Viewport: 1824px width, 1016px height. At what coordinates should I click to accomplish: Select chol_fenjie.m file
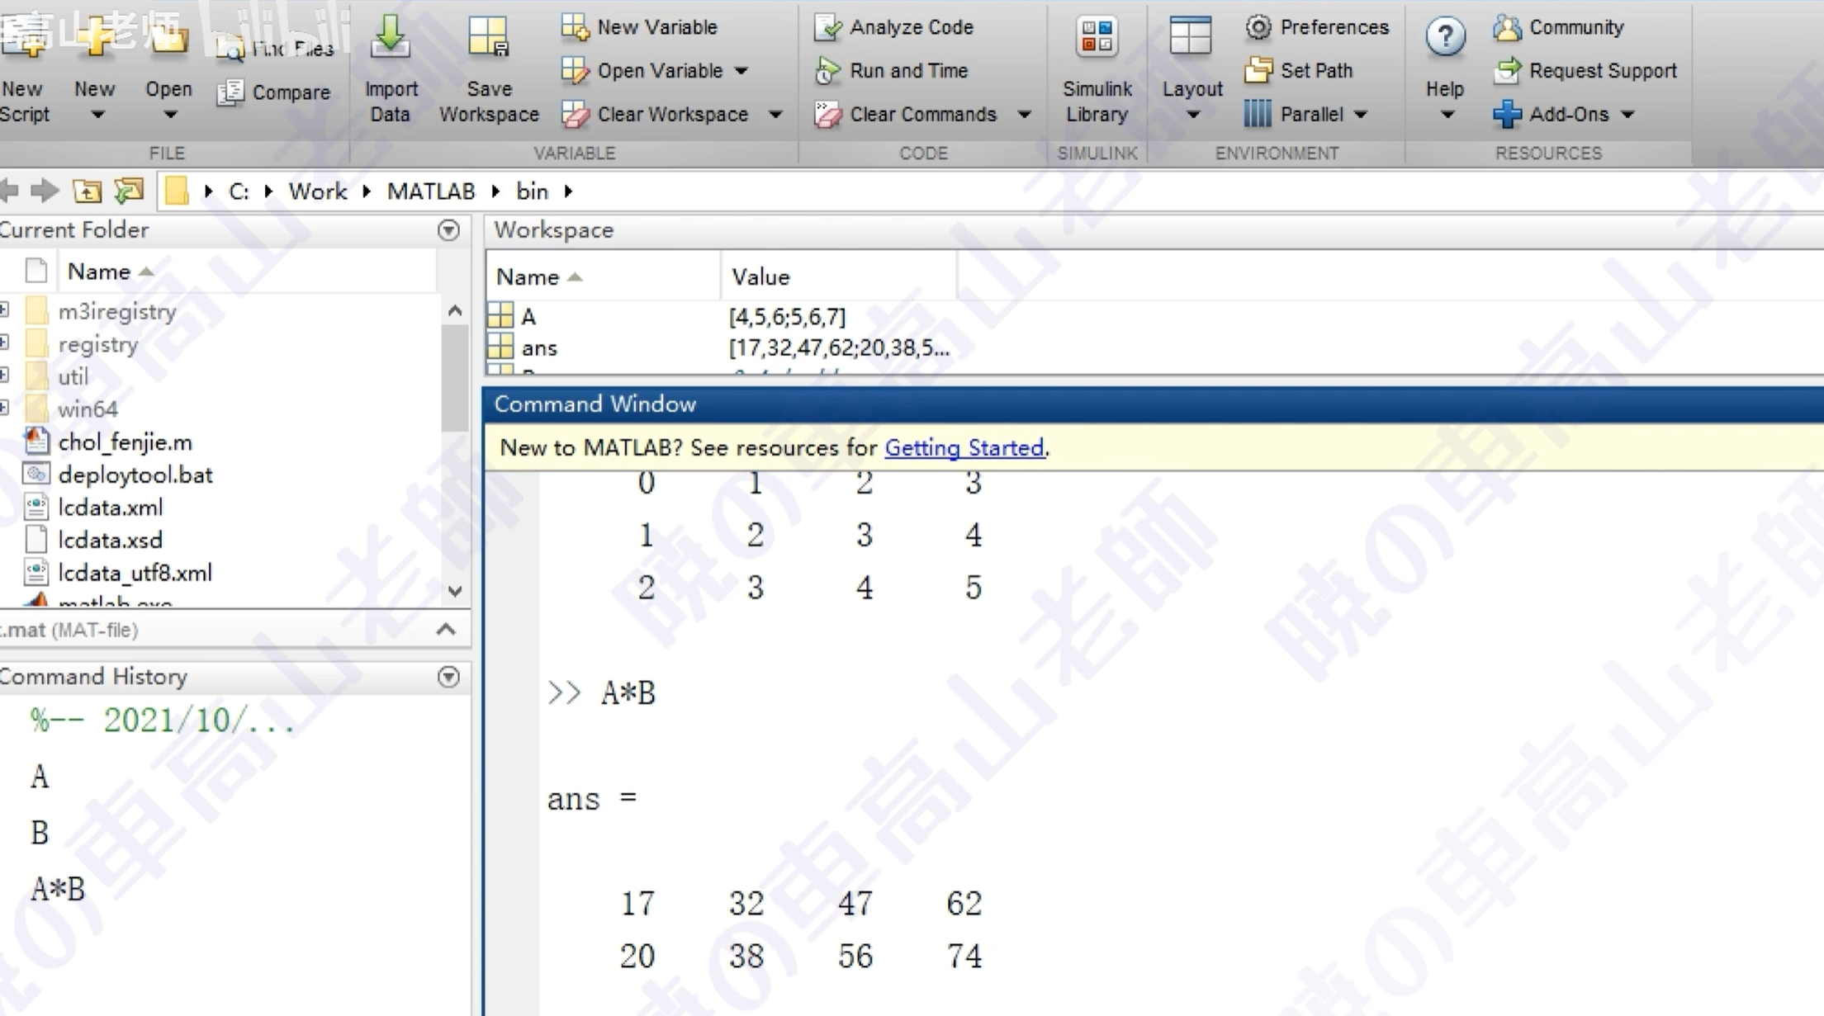(125, 442)
